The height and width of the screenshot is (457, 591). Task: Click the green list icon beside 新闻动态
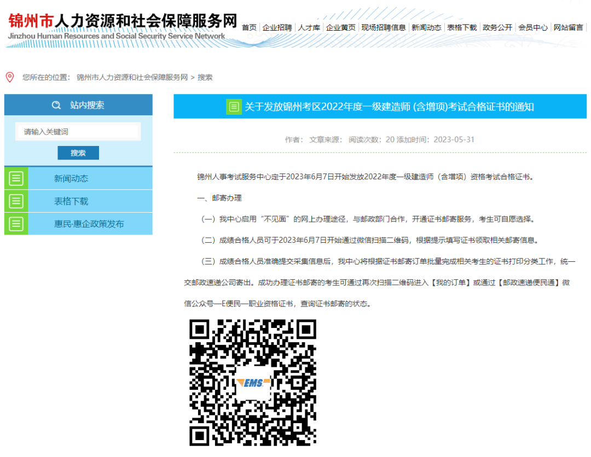pyautogui.click(x=16, y=178)
